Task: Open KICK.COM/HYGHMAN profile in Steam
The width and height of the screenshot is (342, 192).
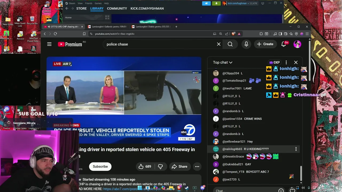Action: tap(147, 9)
